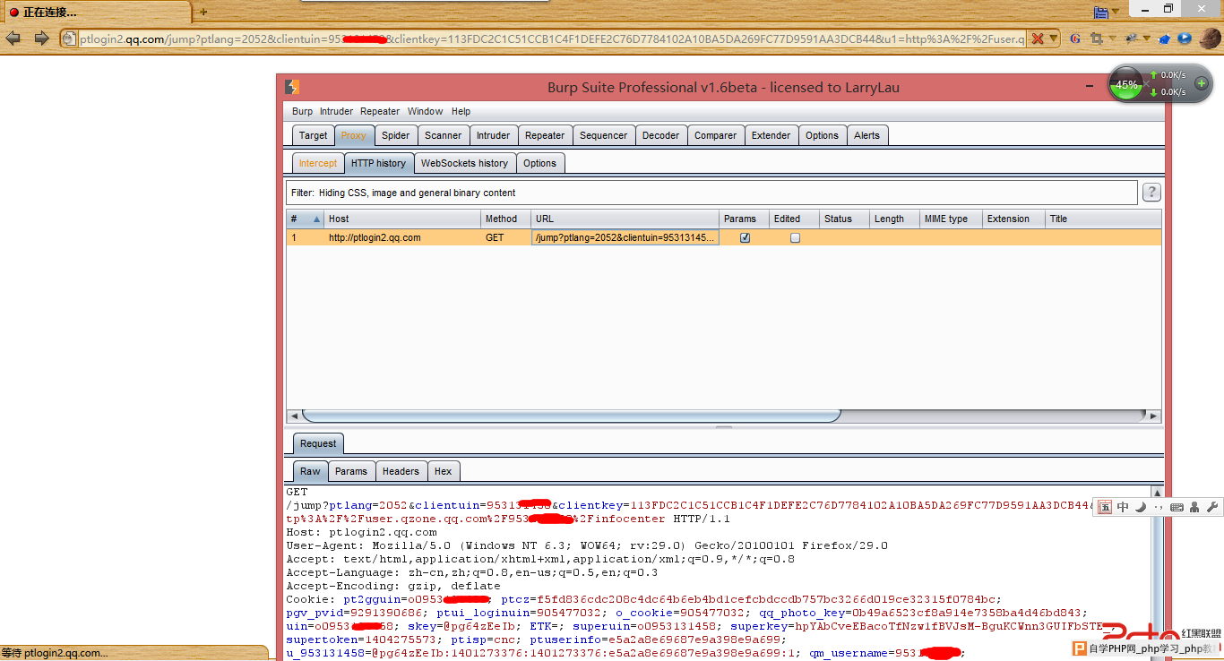Switch to the Target tab

(313, 135)
